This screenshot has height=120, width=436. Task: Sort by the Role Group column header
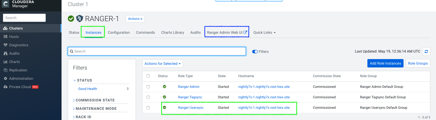point(368,76)
